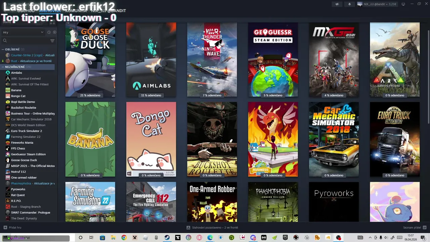Open GeoGuessr Steam Edition cover tile
430x242 pixels.
[273, 59]
